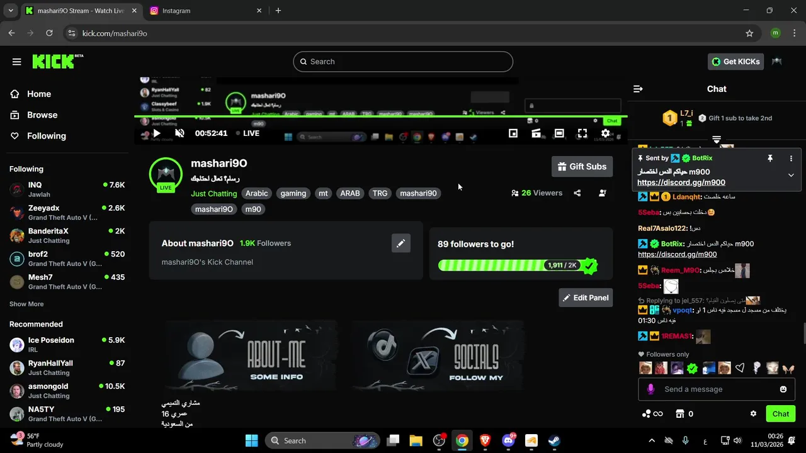This screenshot has height=453, width=806.
Task: Click the follow-user icon beside share
Action: [603, 193]
